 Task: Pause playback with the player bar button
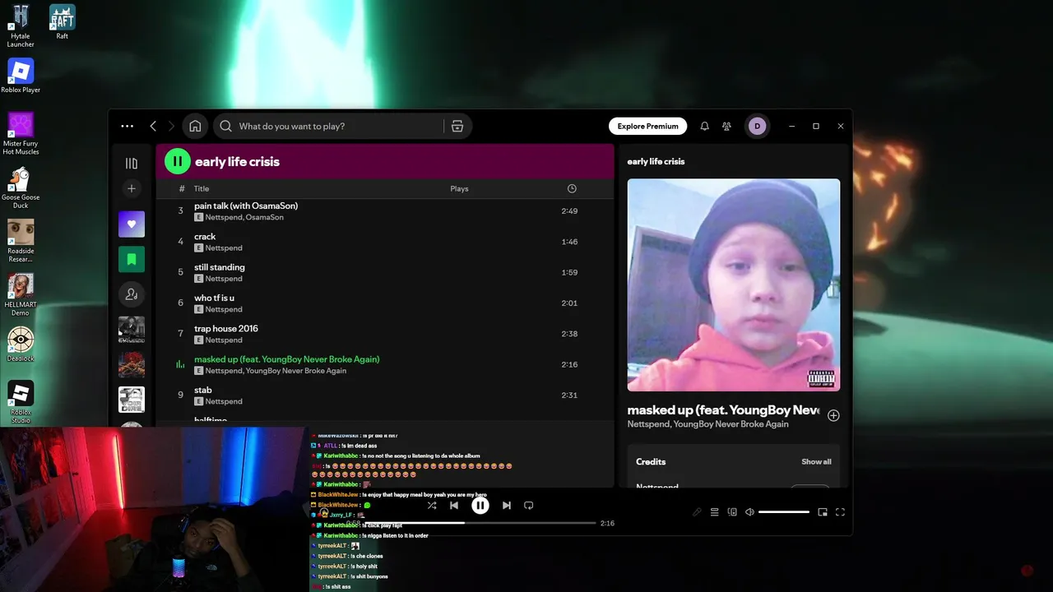(480, 506)
